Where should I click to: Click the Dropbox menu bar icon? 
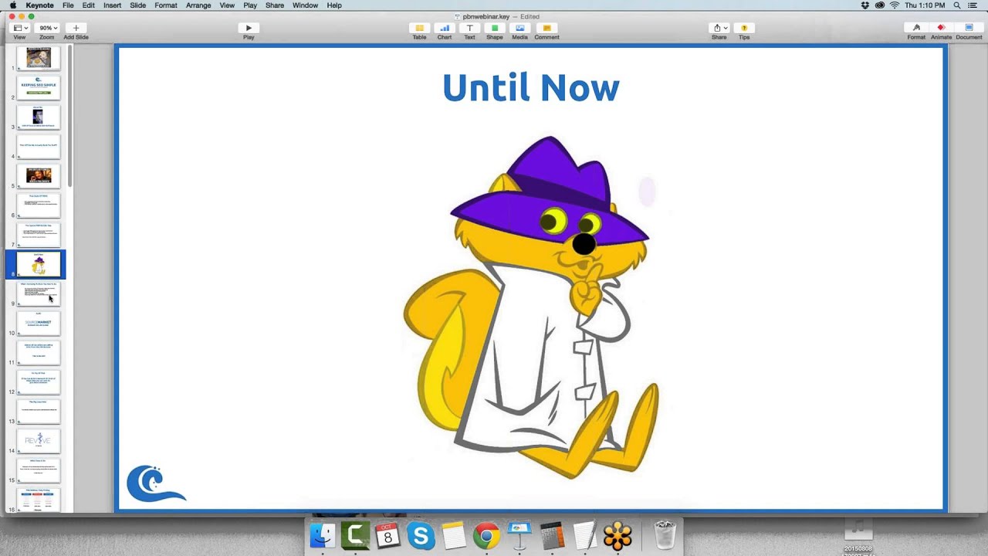pyautogui.click(x=865, y=5)
